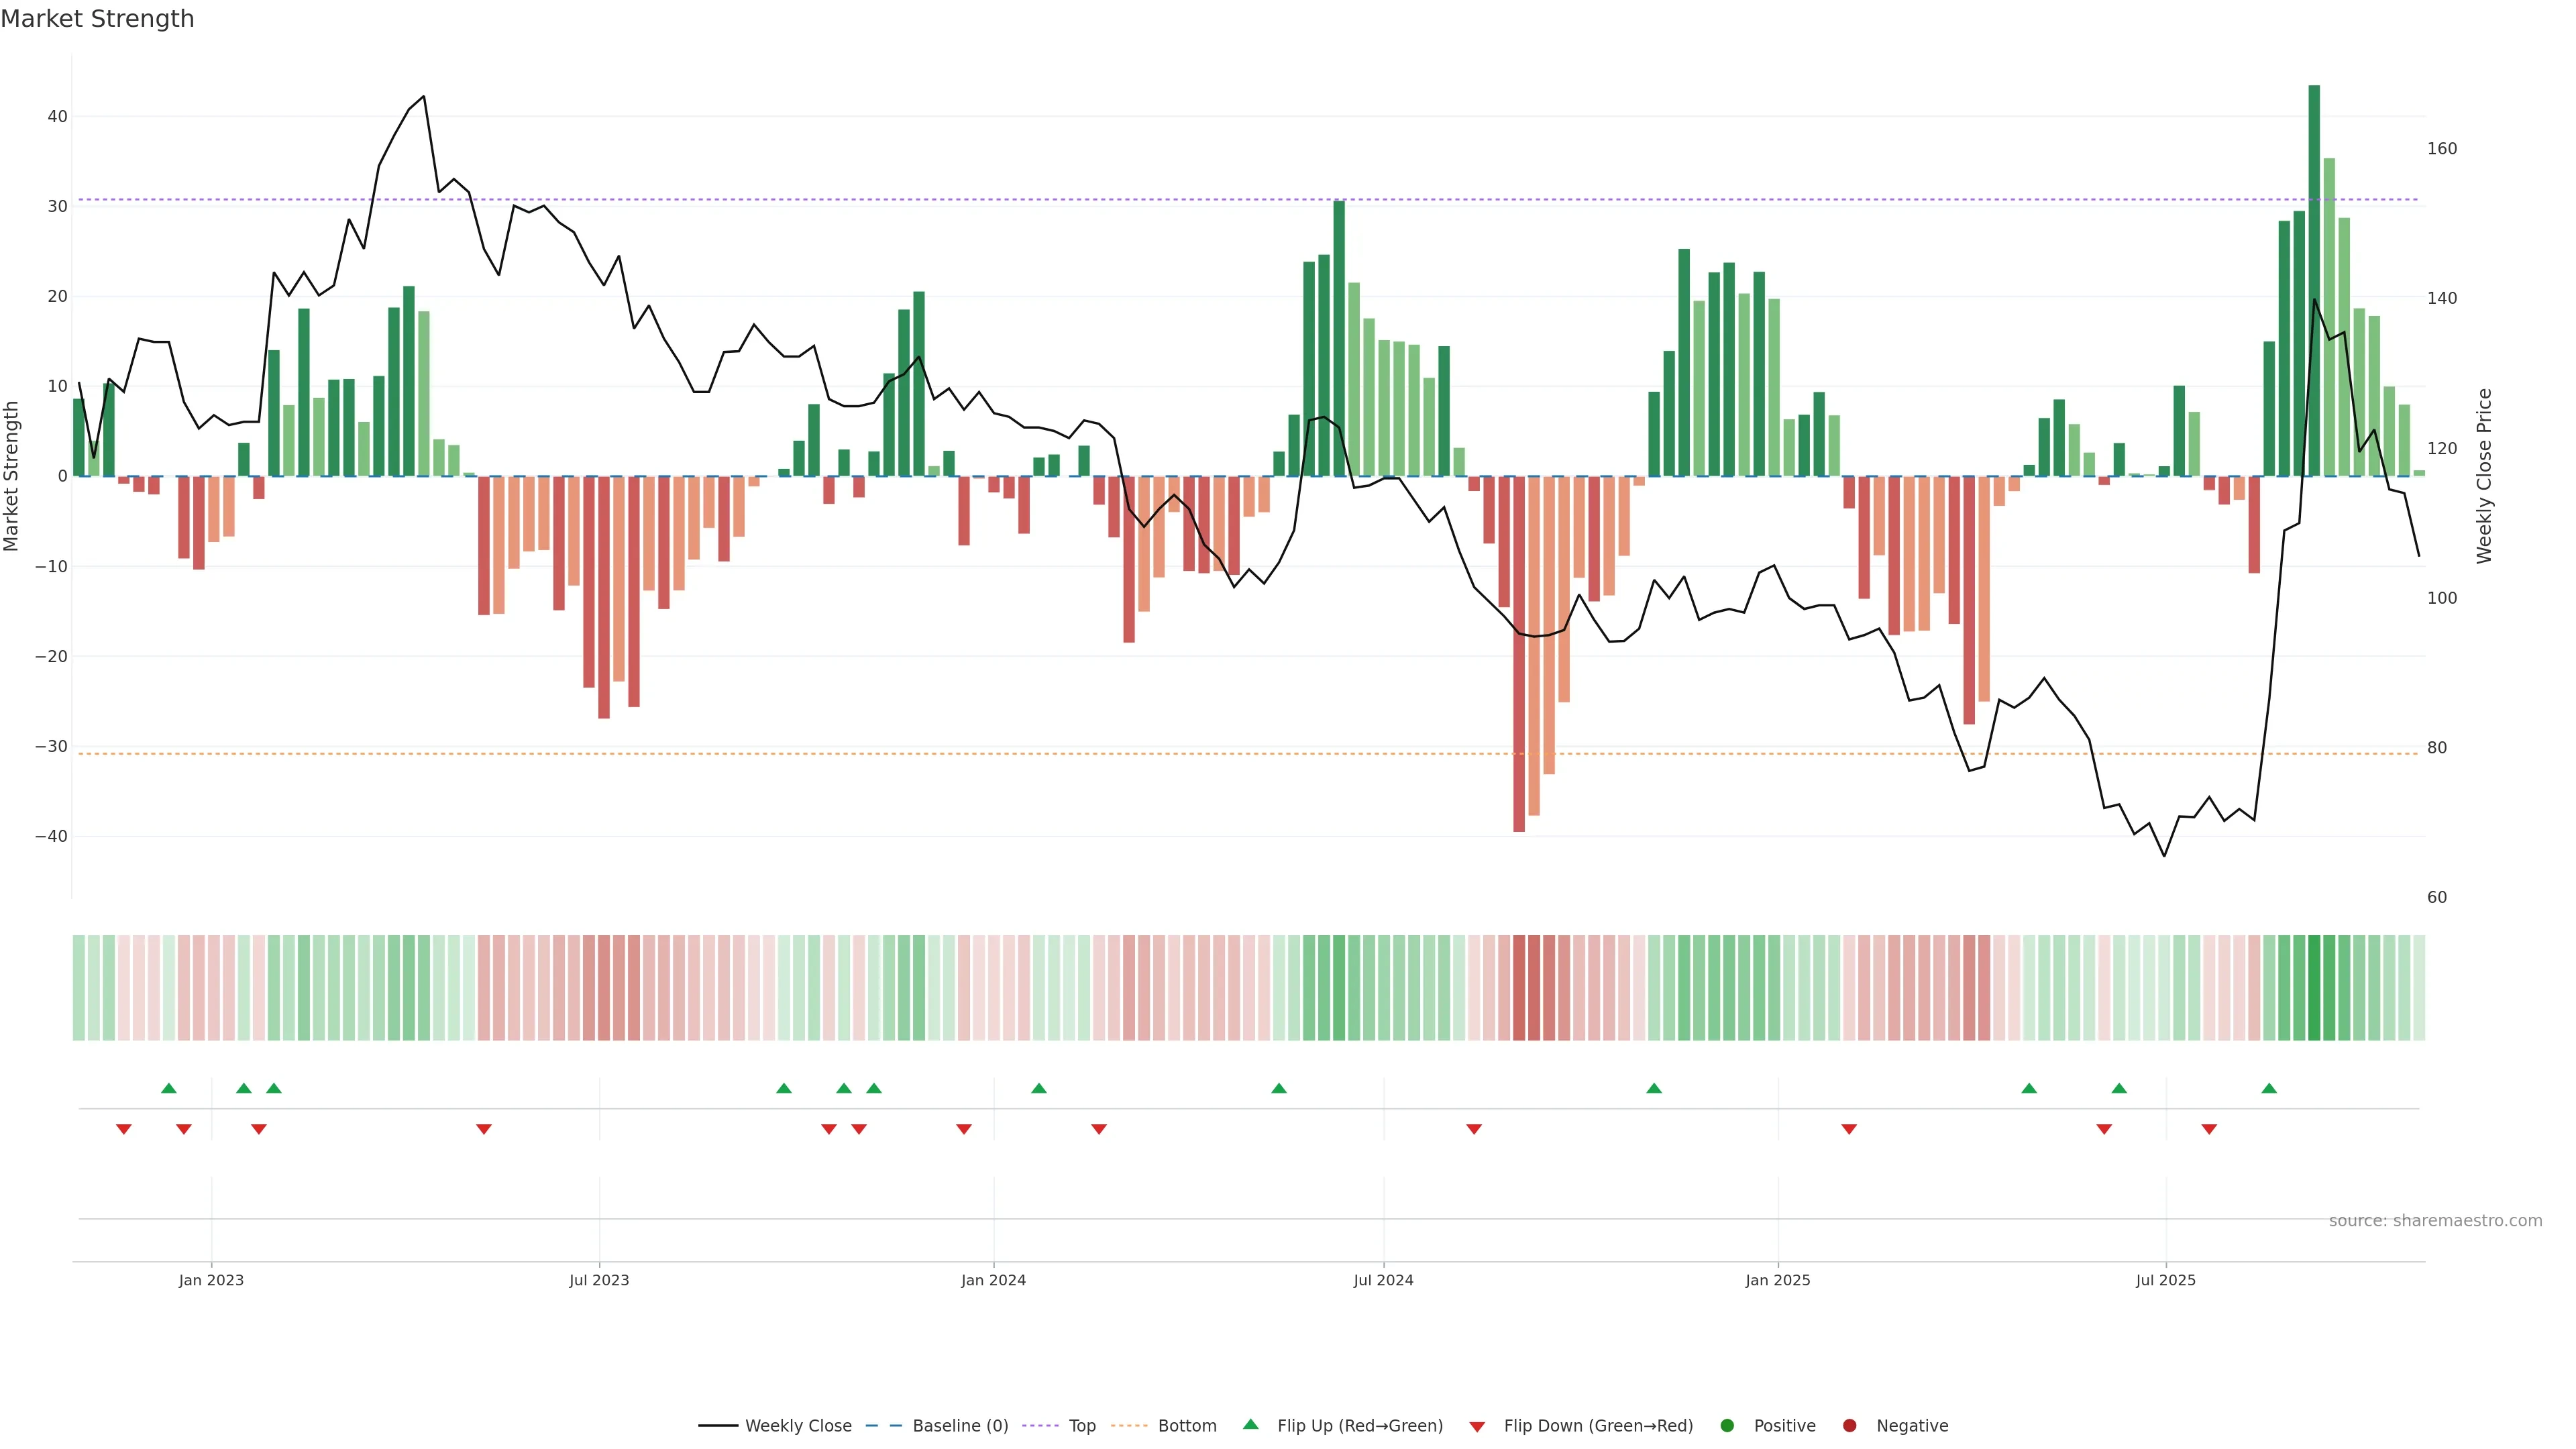Click the source: sharemaestro.com text
The height and width of the screenshot is (1449, 2576).
coord(2435,1221)
